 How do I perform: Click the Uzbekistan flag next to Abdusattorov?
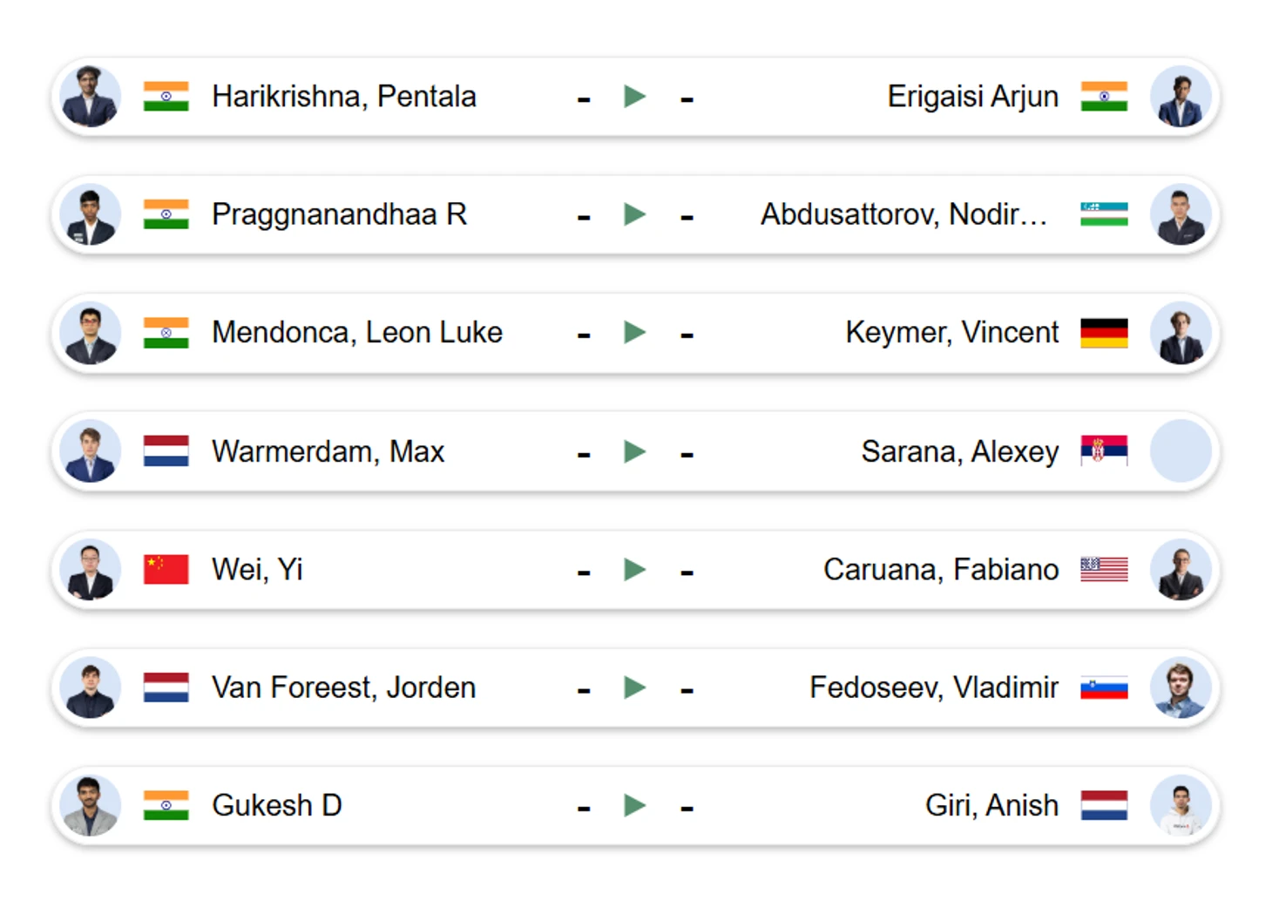coord(1104,214)
